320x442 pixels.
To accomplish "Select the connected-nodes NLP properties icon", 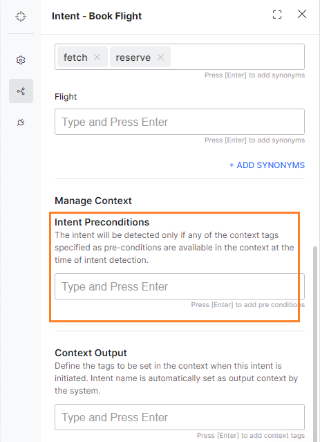I will tap(21, 91).
